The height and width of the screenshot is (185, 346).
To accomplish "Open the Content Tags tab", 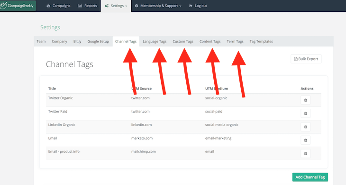I will (210, 42).
